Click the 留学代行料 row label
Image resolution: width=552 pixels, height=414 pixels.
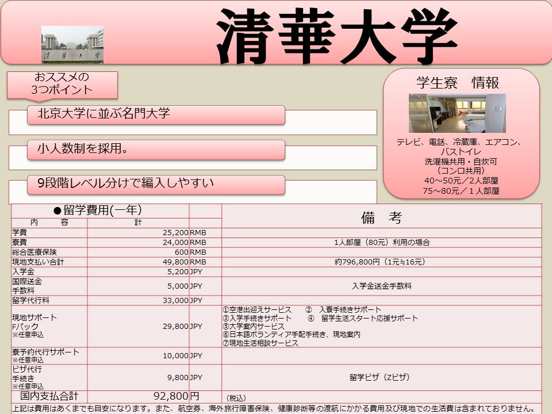coord(30,300)
